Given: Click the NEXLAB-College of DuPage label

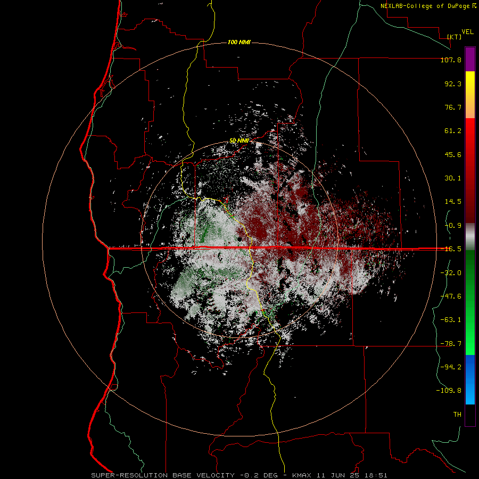Looking at the screenshot, I should point(428,6).
